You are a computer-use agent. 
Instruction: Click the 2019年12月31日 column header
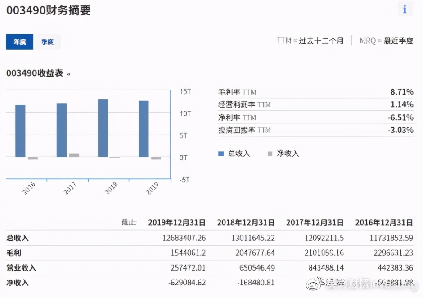tap(176, 222)
